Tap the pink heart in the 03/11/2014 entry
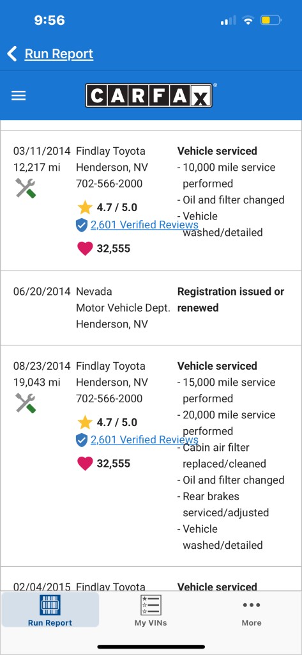The height and width of the screenshot is (655, 302). (x=85, y=249)
